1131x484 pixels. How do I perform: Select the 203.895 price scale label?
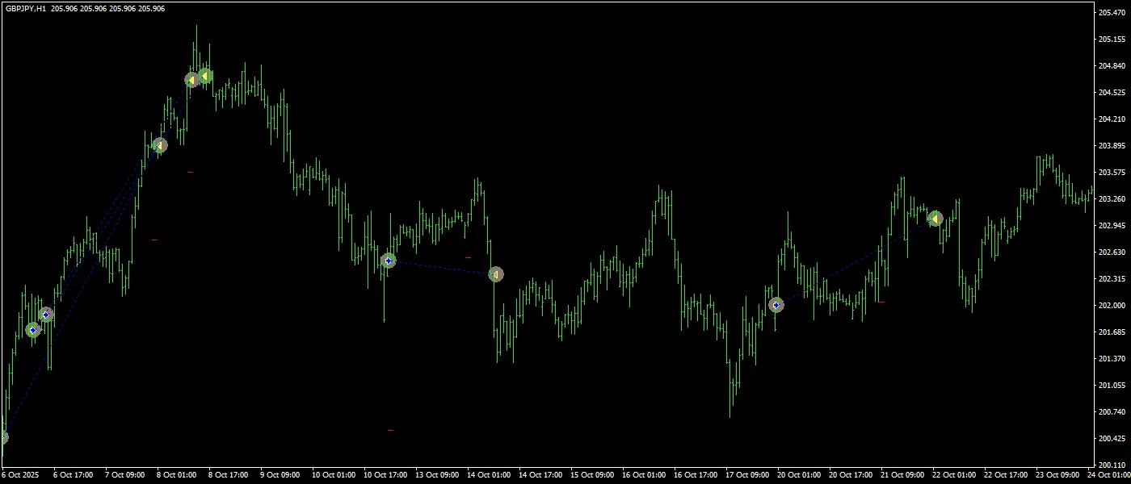pos(1112,146)
